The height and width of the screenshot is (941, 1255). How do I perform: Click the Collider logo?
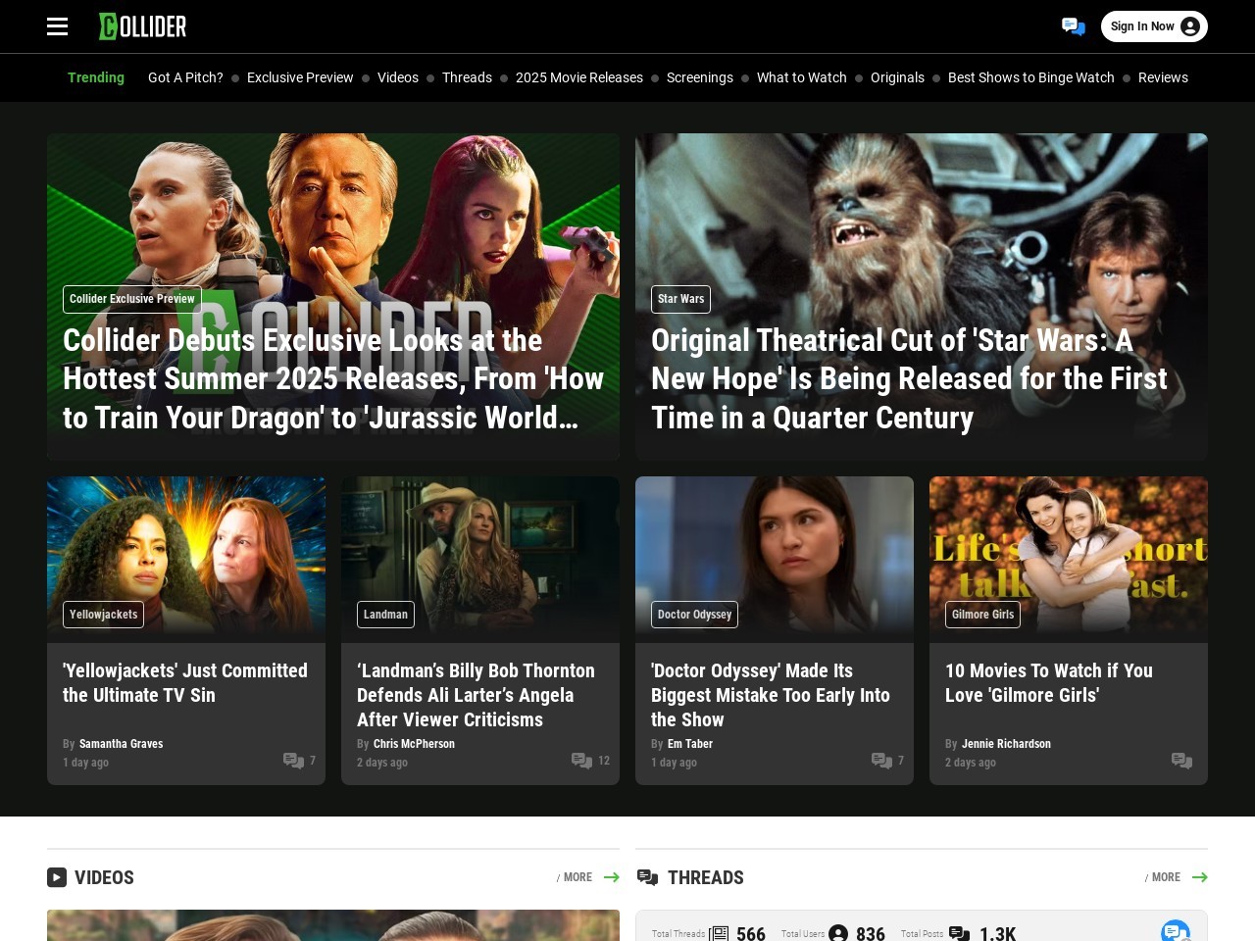click(x=142, y=26)
